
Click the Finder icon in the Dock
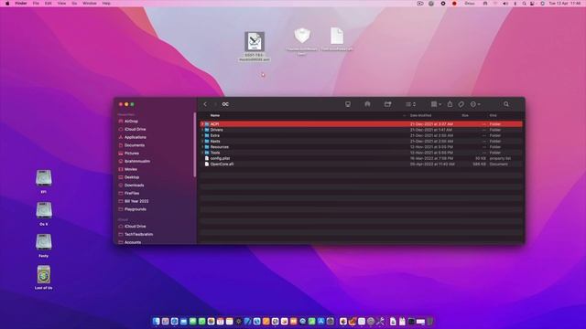tap(157, 321)
